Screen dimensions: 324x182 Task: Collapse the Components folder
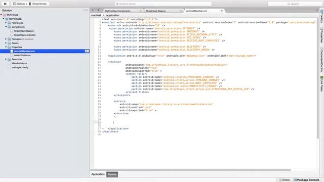(6, 27)
